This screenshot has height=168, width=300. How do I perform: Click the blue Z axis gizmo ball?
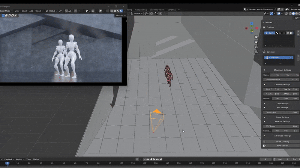(x=252, y=24)
